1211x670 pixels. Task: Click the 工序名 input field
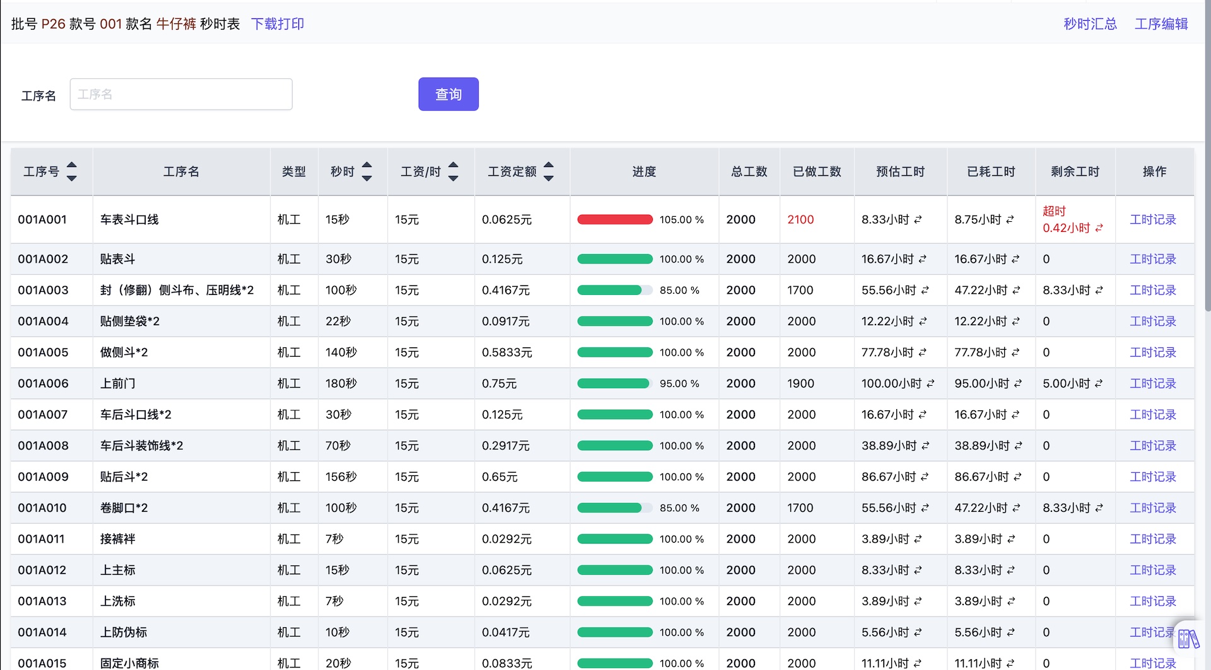pyautogui.click(x=181, y=94)
